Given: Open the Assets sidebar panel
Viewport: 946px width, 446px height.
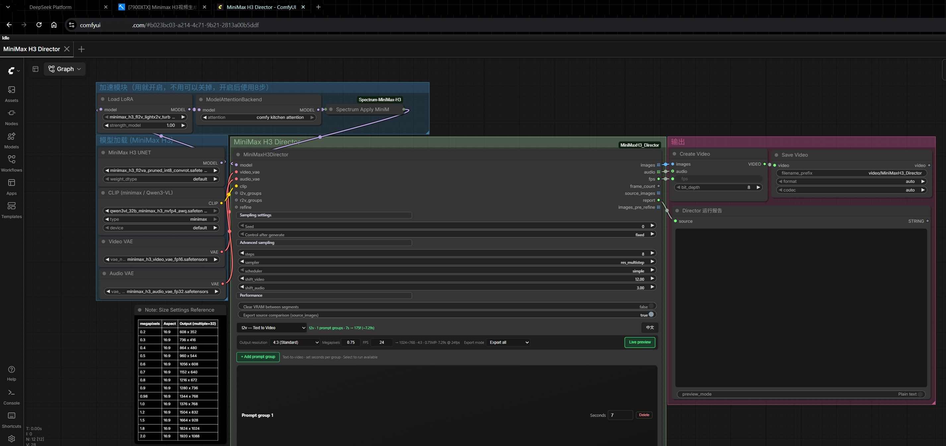Looking at the screenshot, I should (x=11, y=94).
